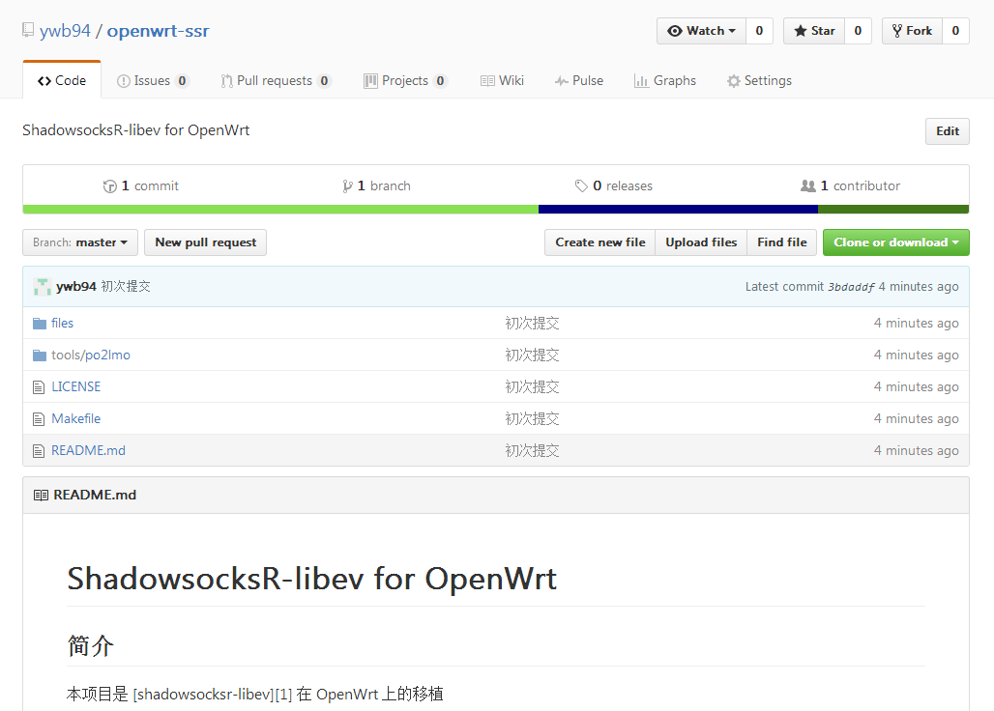Switch to the Issues tab

click(x=153, y=81)
